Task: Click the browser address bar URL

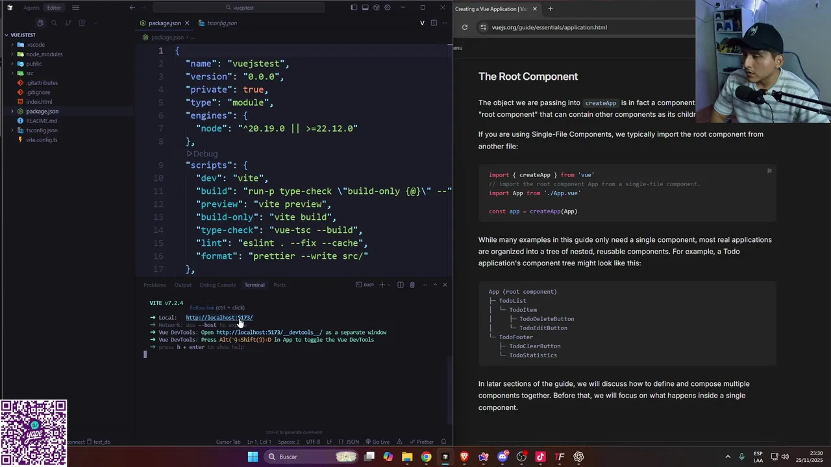Action: pyautogui.click(x=549, y=27)
